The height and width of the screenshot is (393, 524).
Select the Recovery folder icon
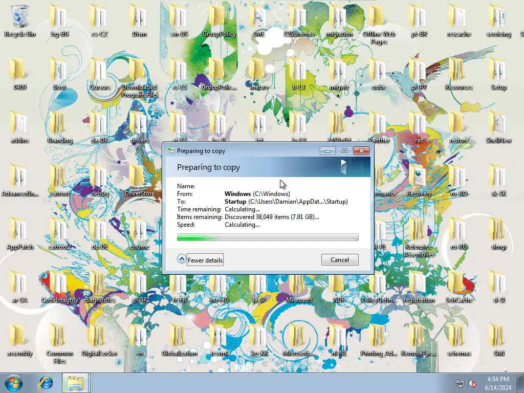click(419, 180)
